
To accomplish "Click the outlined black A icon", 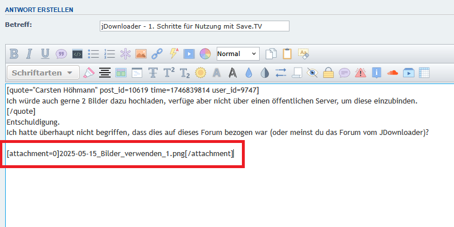I will [233, 73].
